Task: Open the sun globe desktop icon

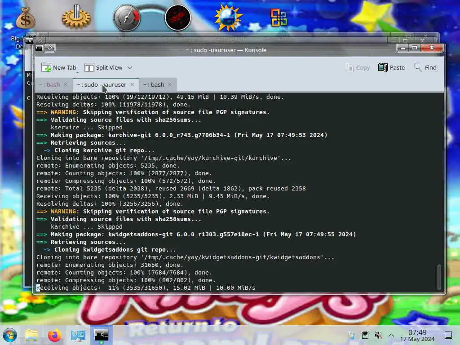Action: click(228, 18)
